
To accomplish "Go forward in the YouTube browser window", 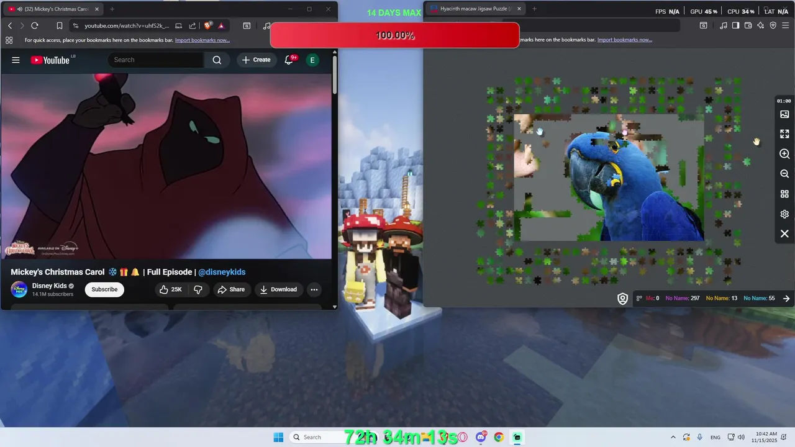I will (x=22, y=25).
